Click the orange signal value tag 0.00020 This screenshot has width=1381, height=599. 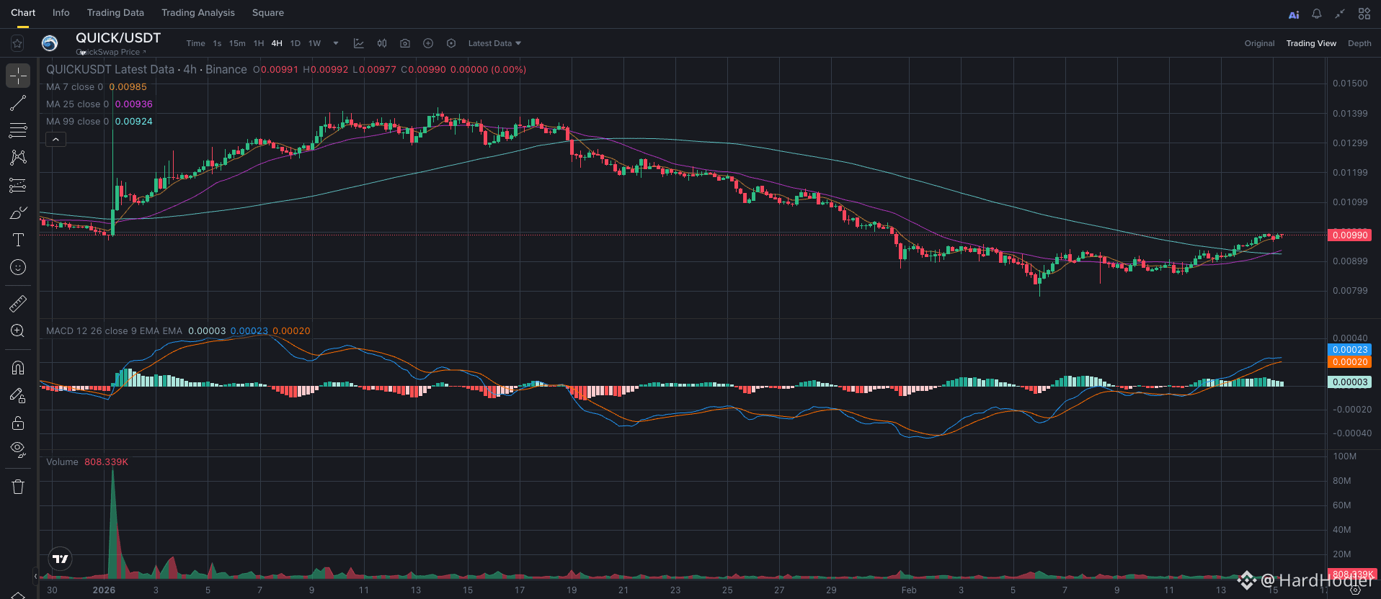1349,362
